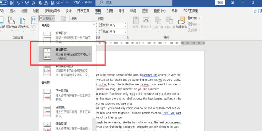Click the Save icon in the quick access toolbar
Image resolution: width=262 pixels, height=131 pixels.
click(x=12, y=2)
